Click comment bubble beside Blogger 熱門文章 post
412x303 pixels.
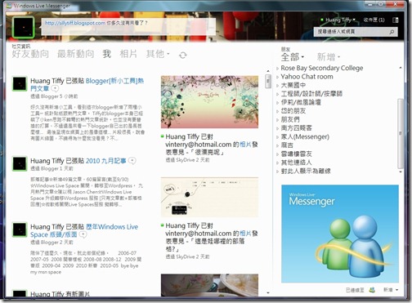[x=55, y=88]
